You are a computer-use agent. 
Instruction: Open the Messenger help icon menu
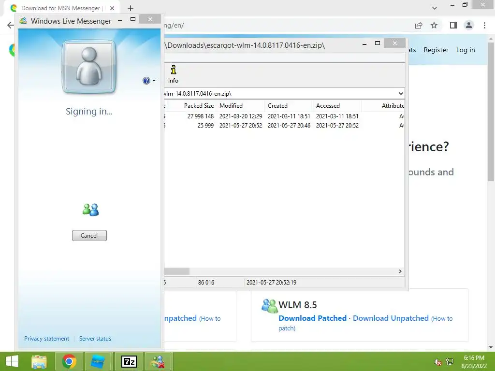click(146, 81)
